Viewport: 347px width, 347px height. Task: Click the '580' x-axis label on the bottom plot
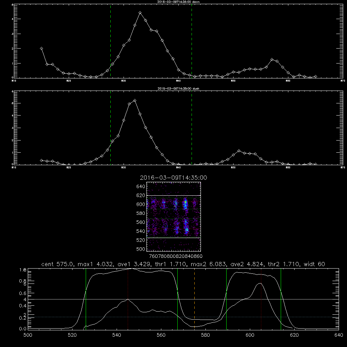205,335
